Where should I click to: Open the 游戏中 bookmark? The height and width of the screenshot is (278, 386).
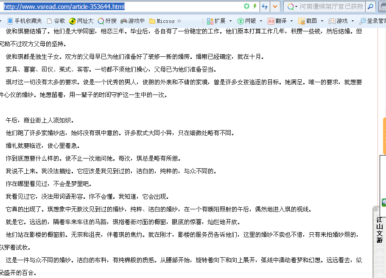point(132,21)
